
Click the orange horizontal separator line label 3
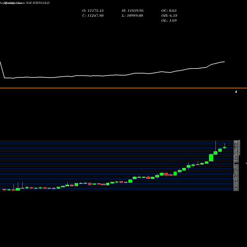[x=236, y=92]
